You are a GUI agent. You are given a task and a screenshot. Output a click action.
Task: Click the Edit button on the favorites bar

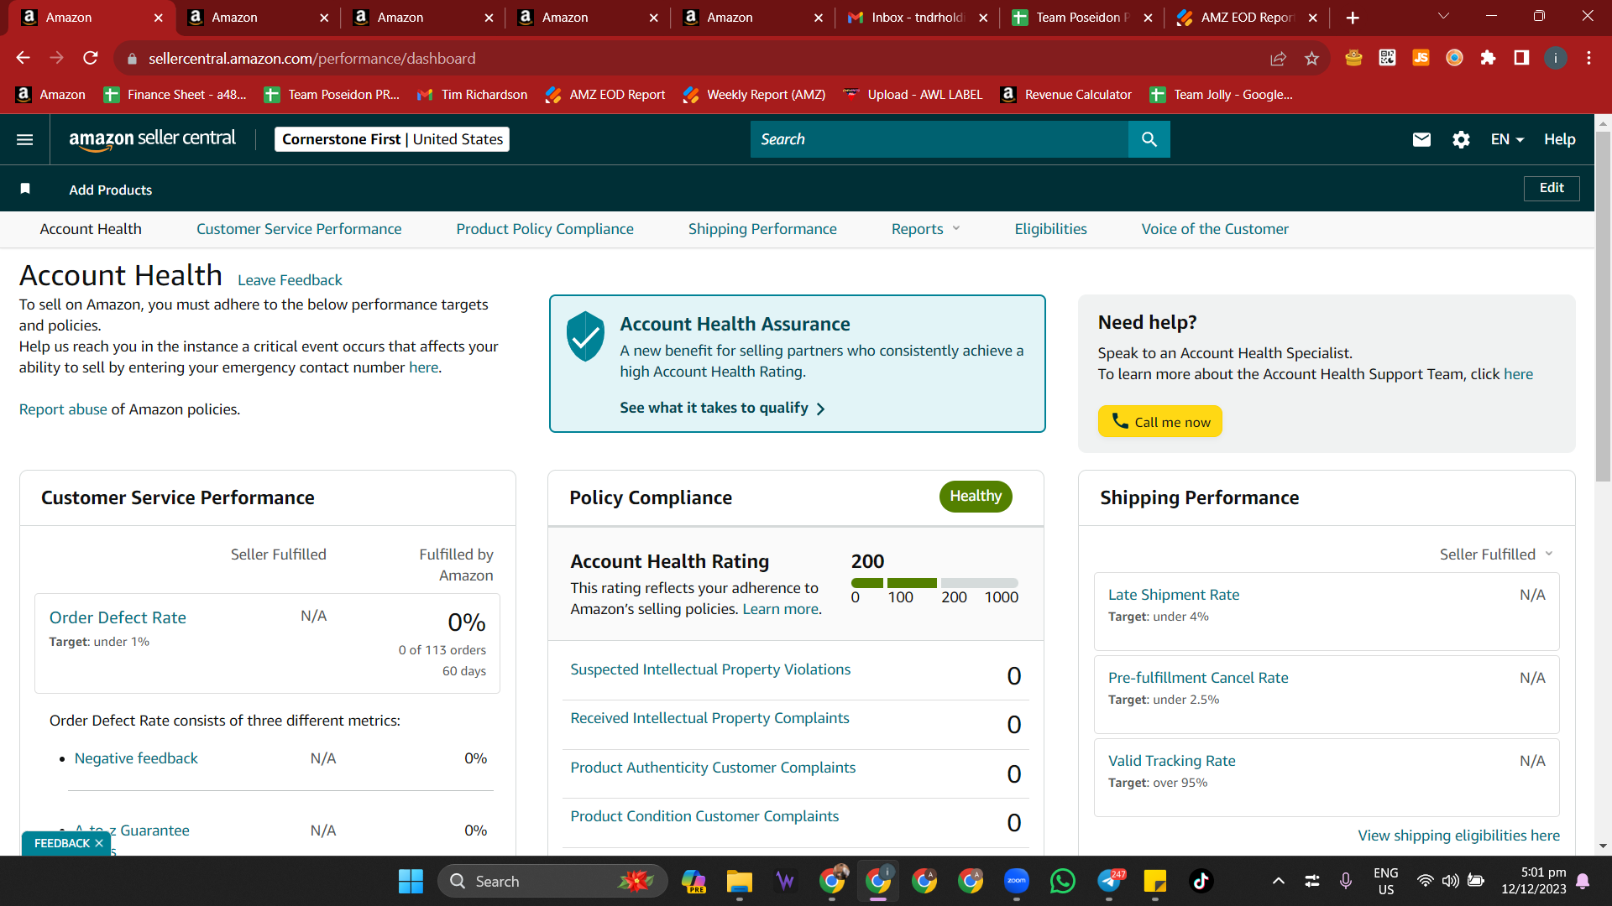click(x=1551, y=188)
